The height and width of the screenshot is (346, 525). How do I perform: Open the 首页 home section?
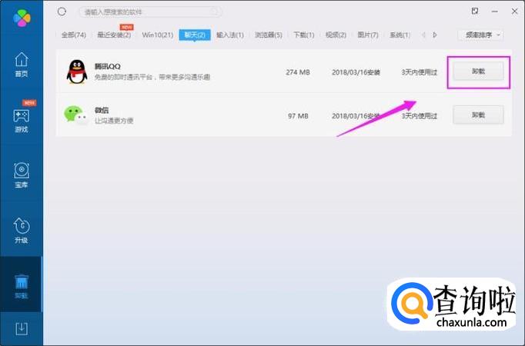(x=22, y=65)
